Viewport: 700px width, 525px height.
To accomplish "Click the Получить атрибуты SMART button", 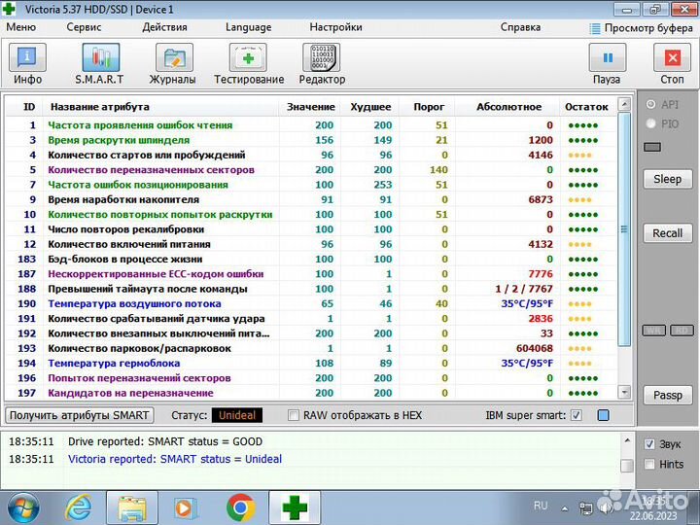I will (80, 415).
